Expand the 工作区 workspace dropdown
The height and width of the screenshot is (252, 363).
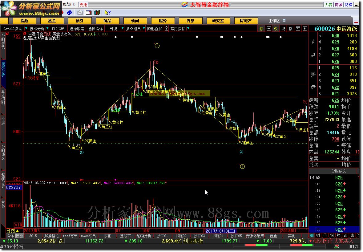point(284,21)
